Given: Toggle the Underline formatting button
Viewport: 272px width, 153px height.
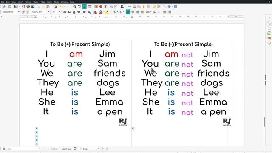Looking at the screenshot, I should [74, 12].
